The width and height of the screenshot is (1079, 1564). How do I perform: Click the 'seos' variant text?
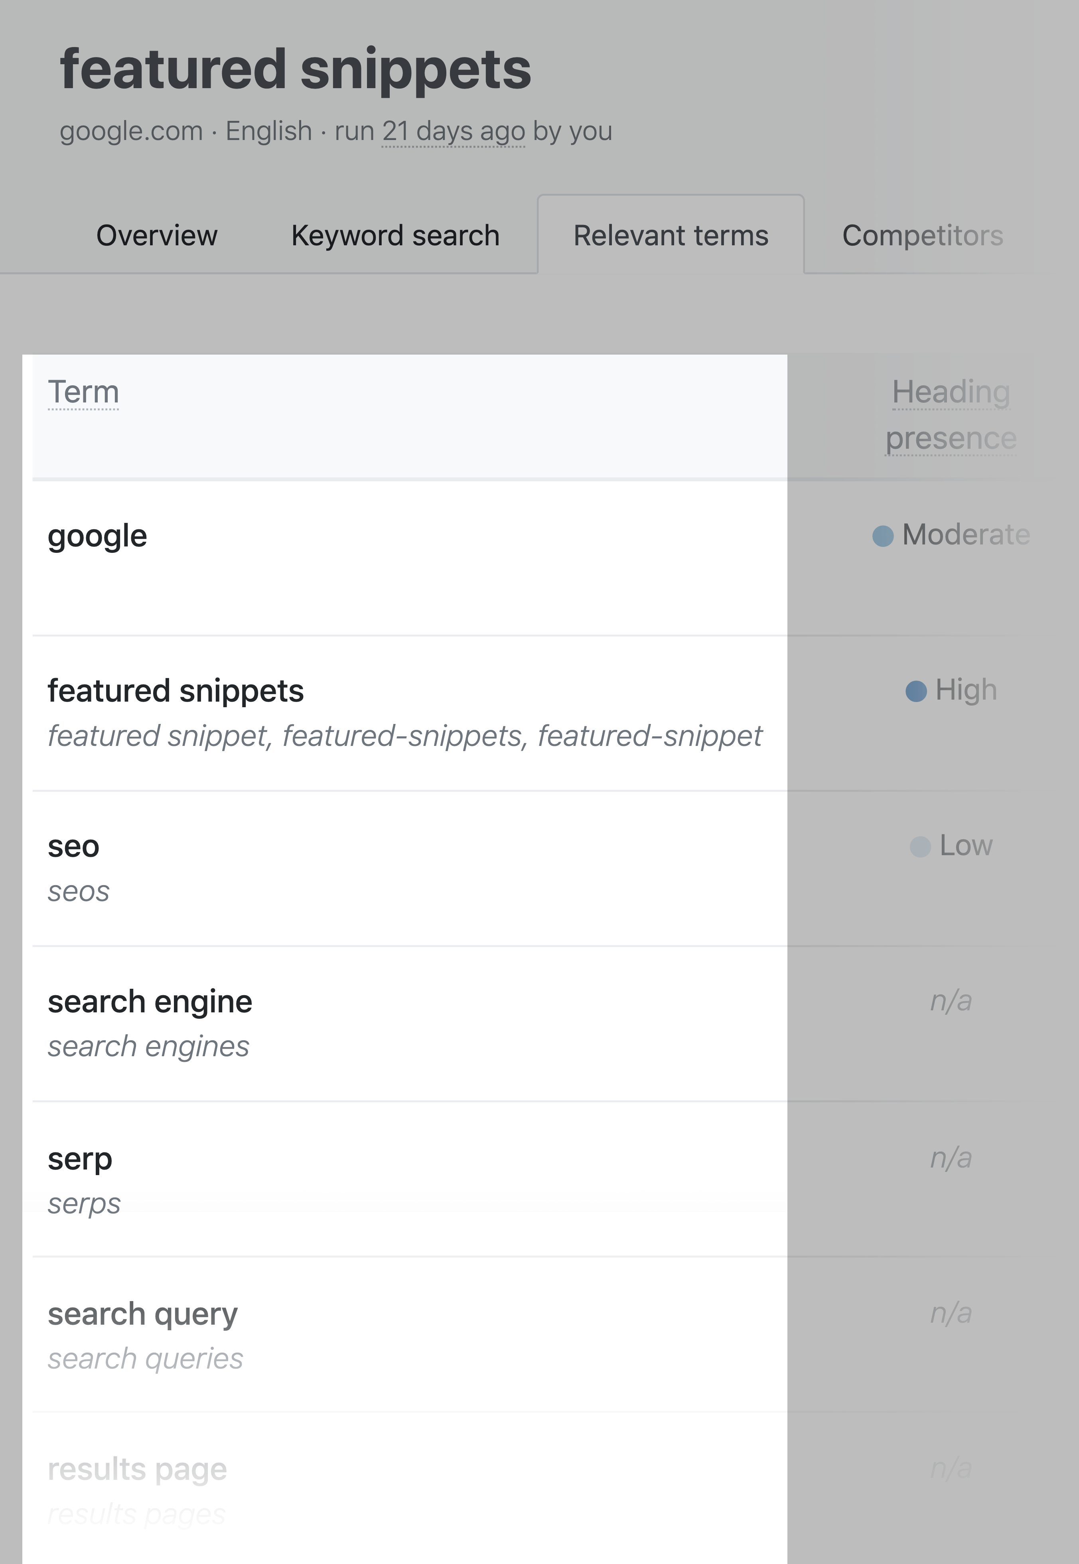click(79, 891)
